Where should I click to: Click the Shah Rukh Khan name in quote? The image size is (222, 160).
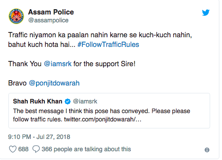37,101
